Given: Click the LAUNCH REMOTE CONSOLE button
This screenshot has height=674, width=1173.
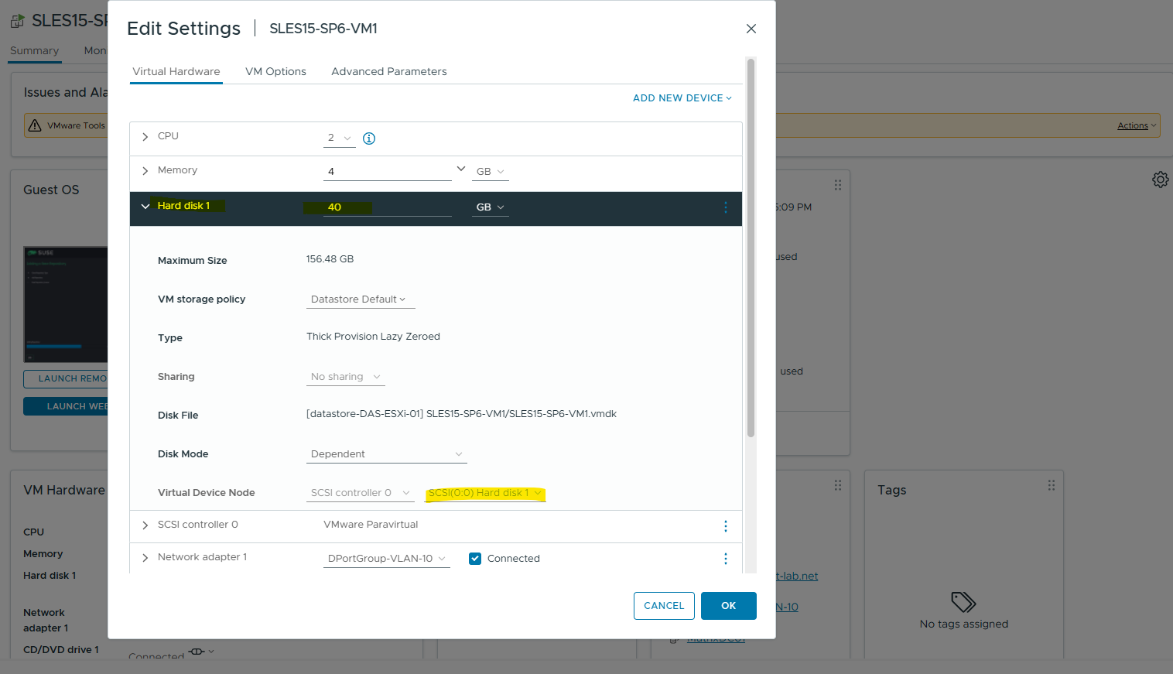Looking at the screenshot, I should [66, 378].
